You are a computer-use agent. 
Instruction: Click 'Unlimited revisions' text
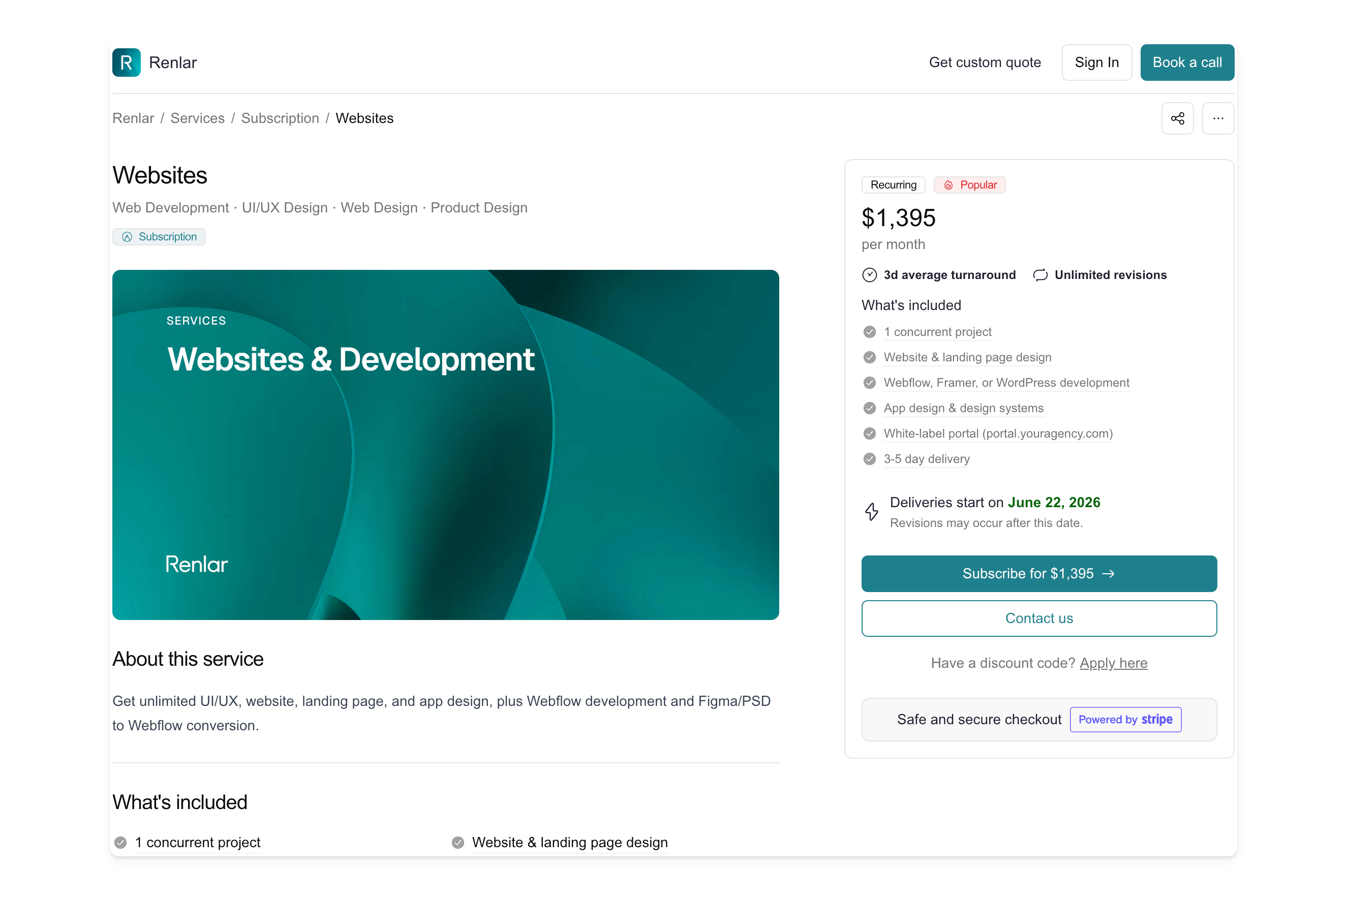tap(1111, 275)
